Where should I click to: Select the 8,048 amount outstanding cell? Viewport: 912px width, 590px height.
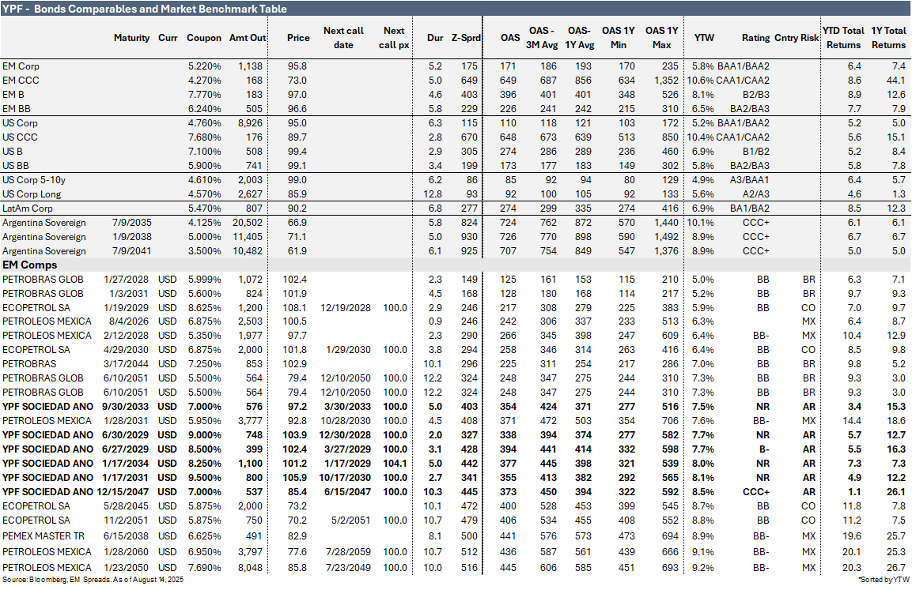250,567
